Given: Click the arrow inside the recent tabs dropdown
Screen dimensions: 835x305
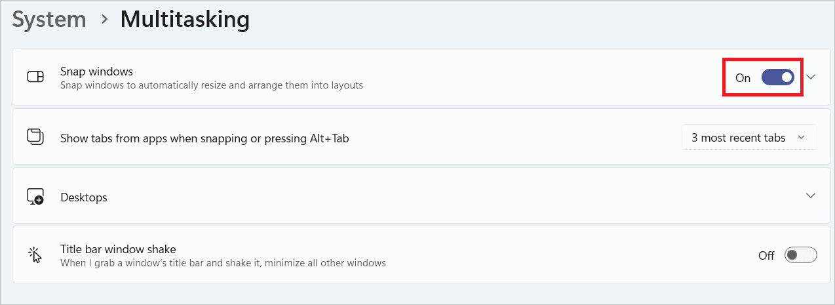Looking at the screenshot, I should (801, 138).
